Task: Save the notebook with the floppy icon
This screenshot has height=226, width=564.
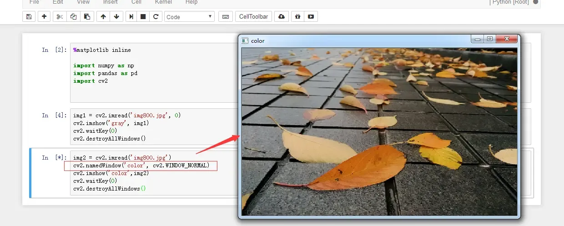Action: pyautogui.click(x=29, y=17)
